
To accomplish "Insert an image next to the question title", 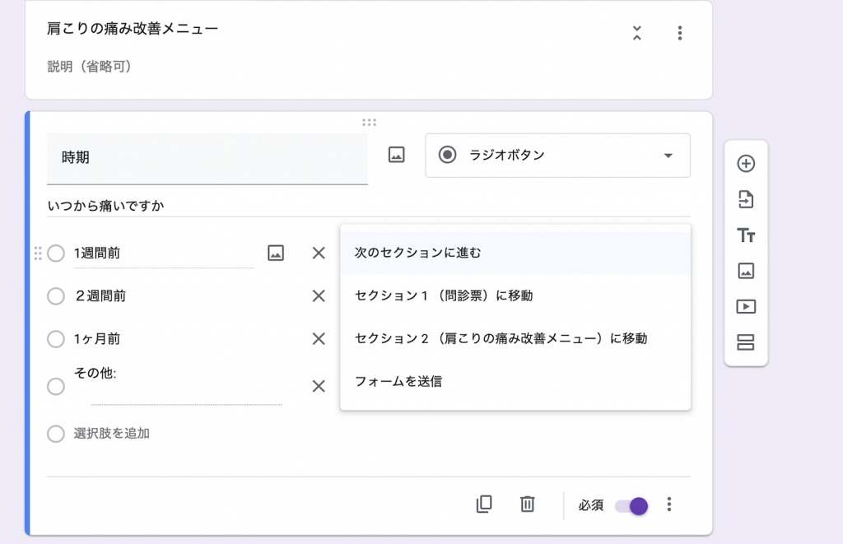I will [x=397, y=155].
